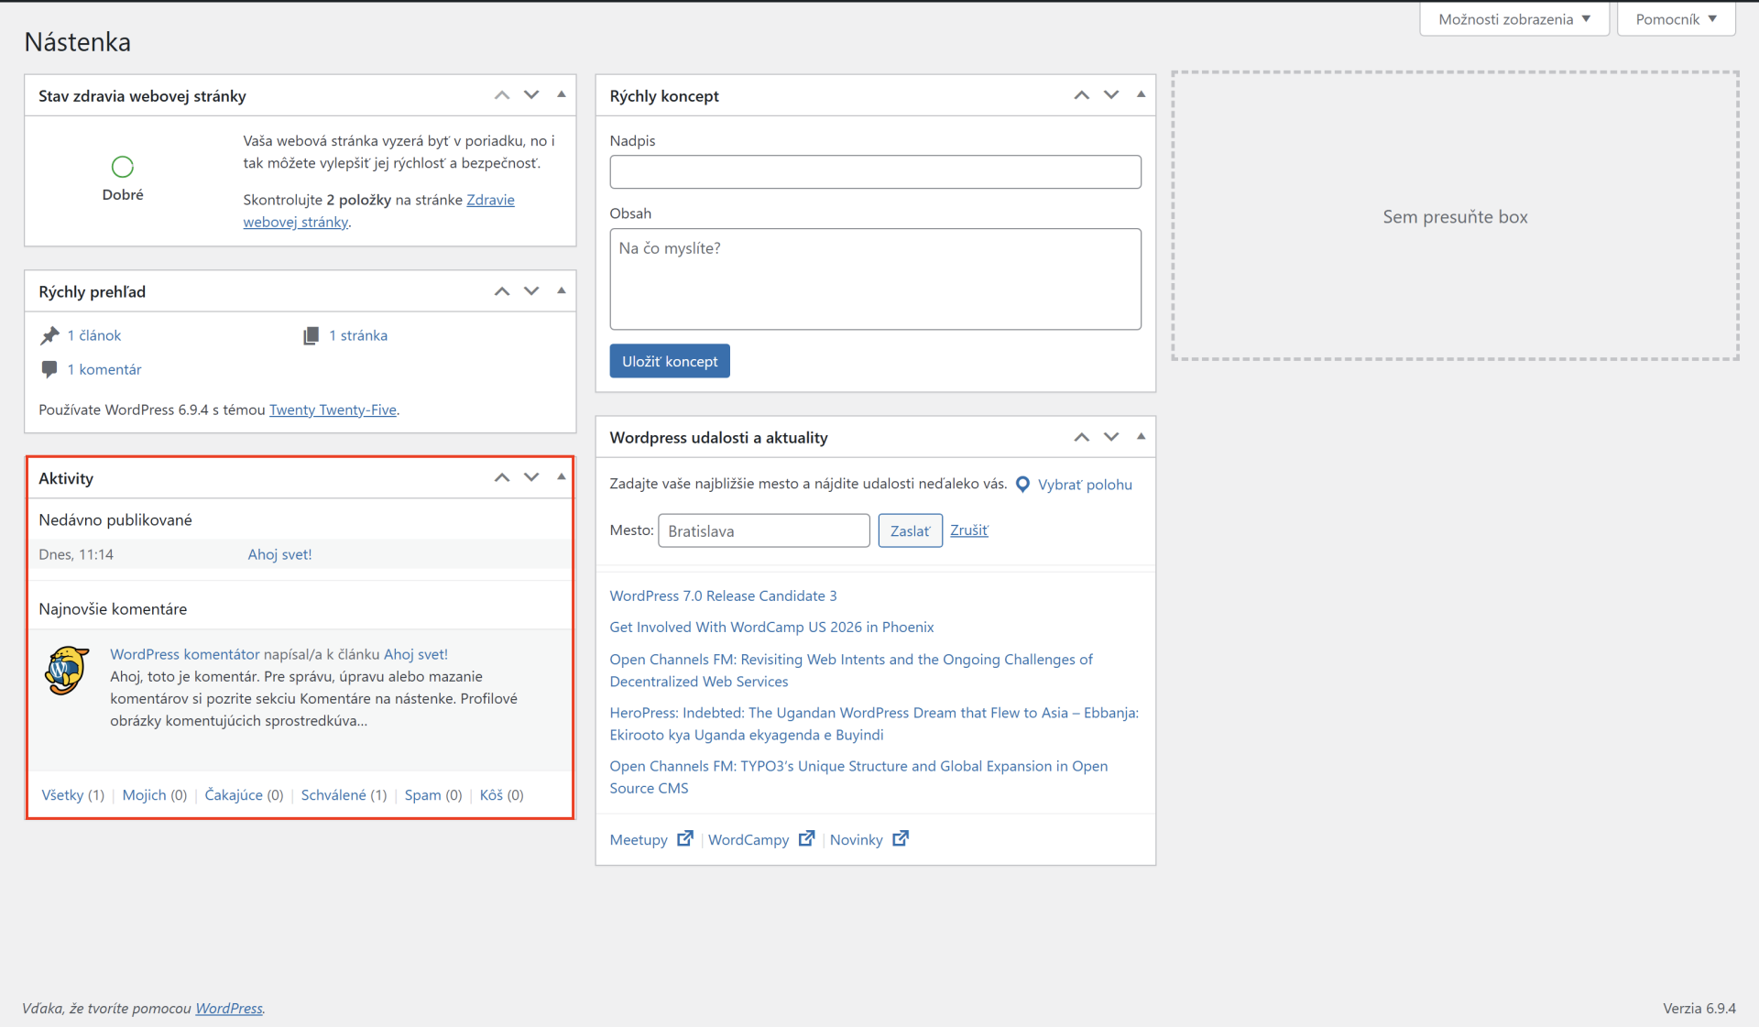This screenshot has height=1027, width=1759.
Task: Open HeroPress Indebted article link
Action: pyautogui.click(x=874, y=723)
